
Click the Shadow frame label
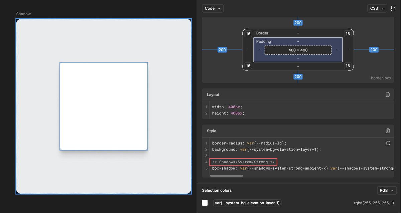coord(23,14)
